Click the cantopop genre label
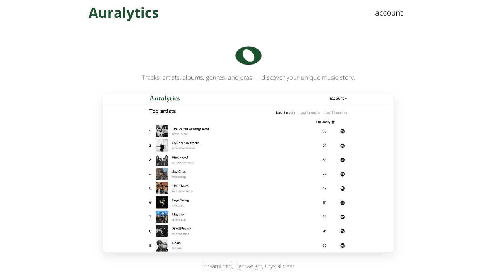The height and width of the screenshot is (280, 497). [178, 205]
